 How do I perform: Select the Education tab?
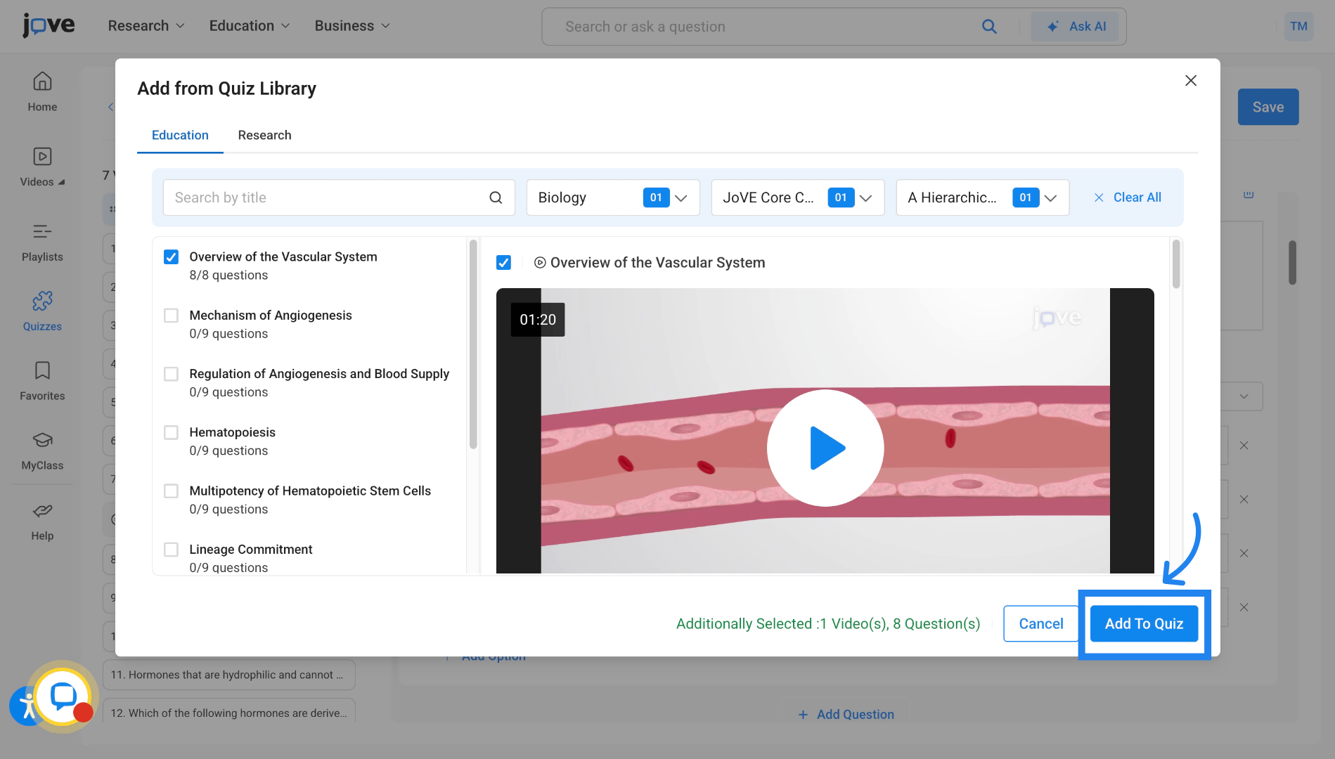click(180, 135)
